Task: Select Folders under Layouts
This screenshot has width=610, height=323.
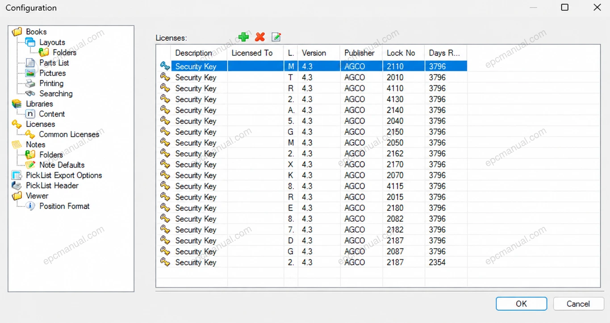Action: [x=64, y=52]
